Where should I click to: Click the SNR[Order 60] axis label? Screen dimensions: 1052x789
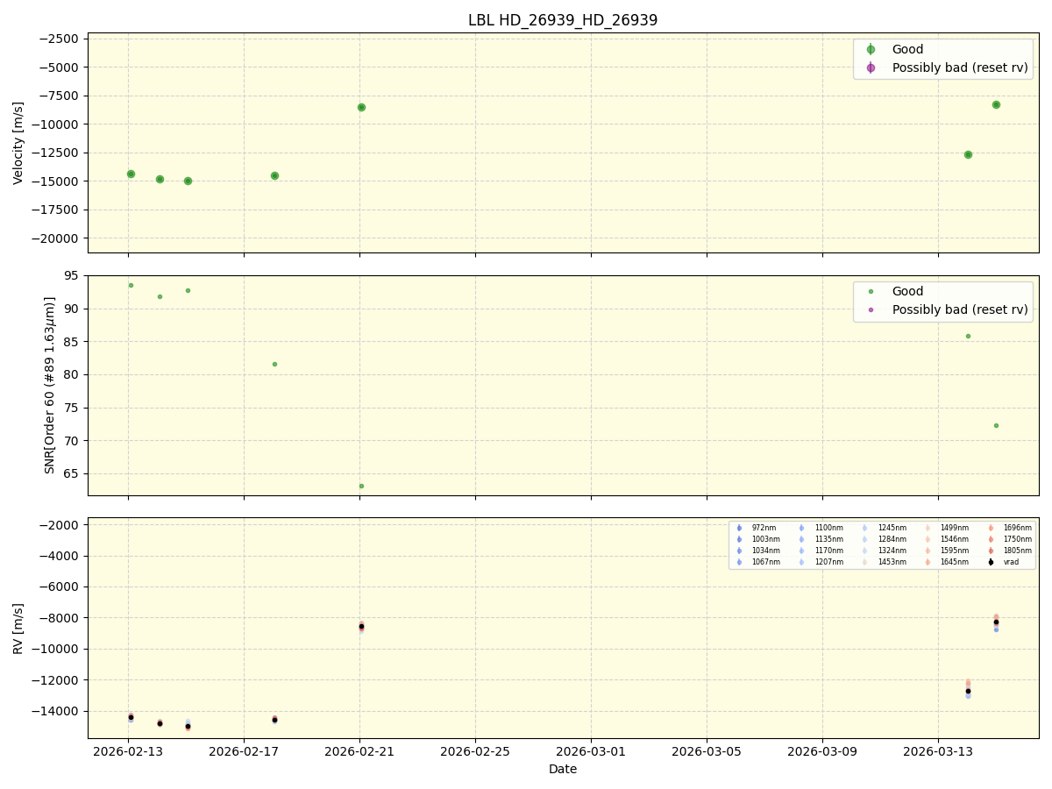[50, 385]
